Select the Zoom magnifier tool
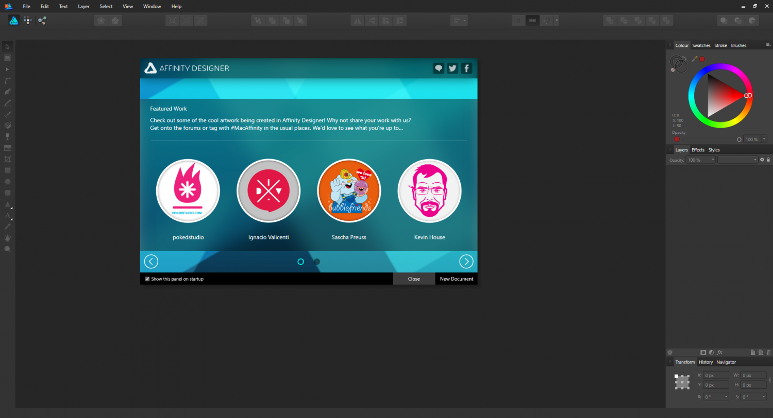This screenshot has height=418, width=773. pos(7,249)
